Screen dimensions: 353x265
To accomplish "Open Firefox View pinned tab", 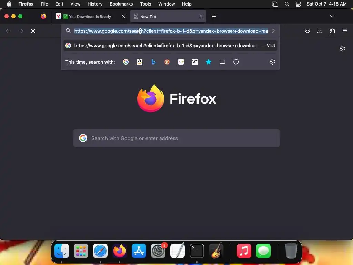I will pos(43,16).
